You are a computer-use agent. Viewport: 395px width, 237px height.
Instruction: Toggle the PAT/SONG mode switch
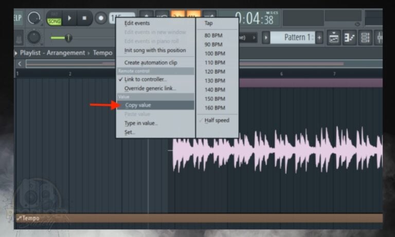click(54, 18)
